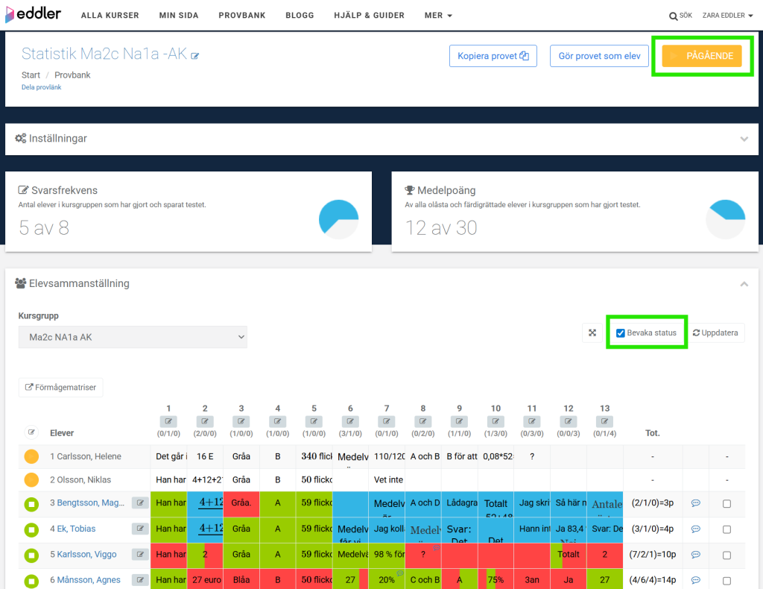Click the fullscreen expand icon beside Bevaka status
Viewport: 763px width, 589px height.
(x=592, y=333)
